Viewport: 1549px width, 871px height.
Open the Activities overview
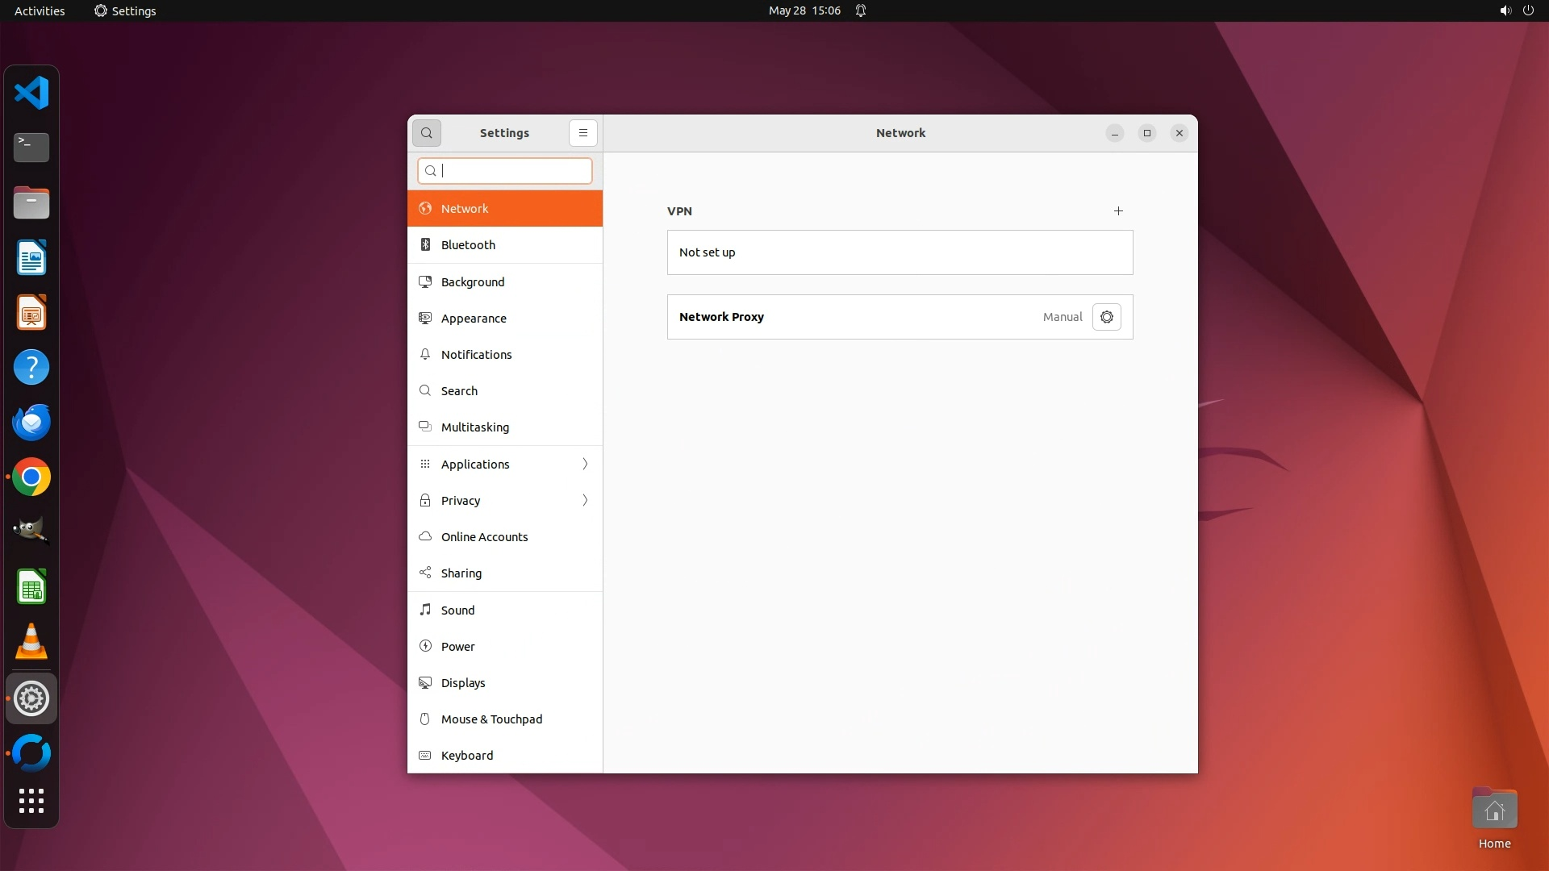pyautogui.click(x=40, y=10)
